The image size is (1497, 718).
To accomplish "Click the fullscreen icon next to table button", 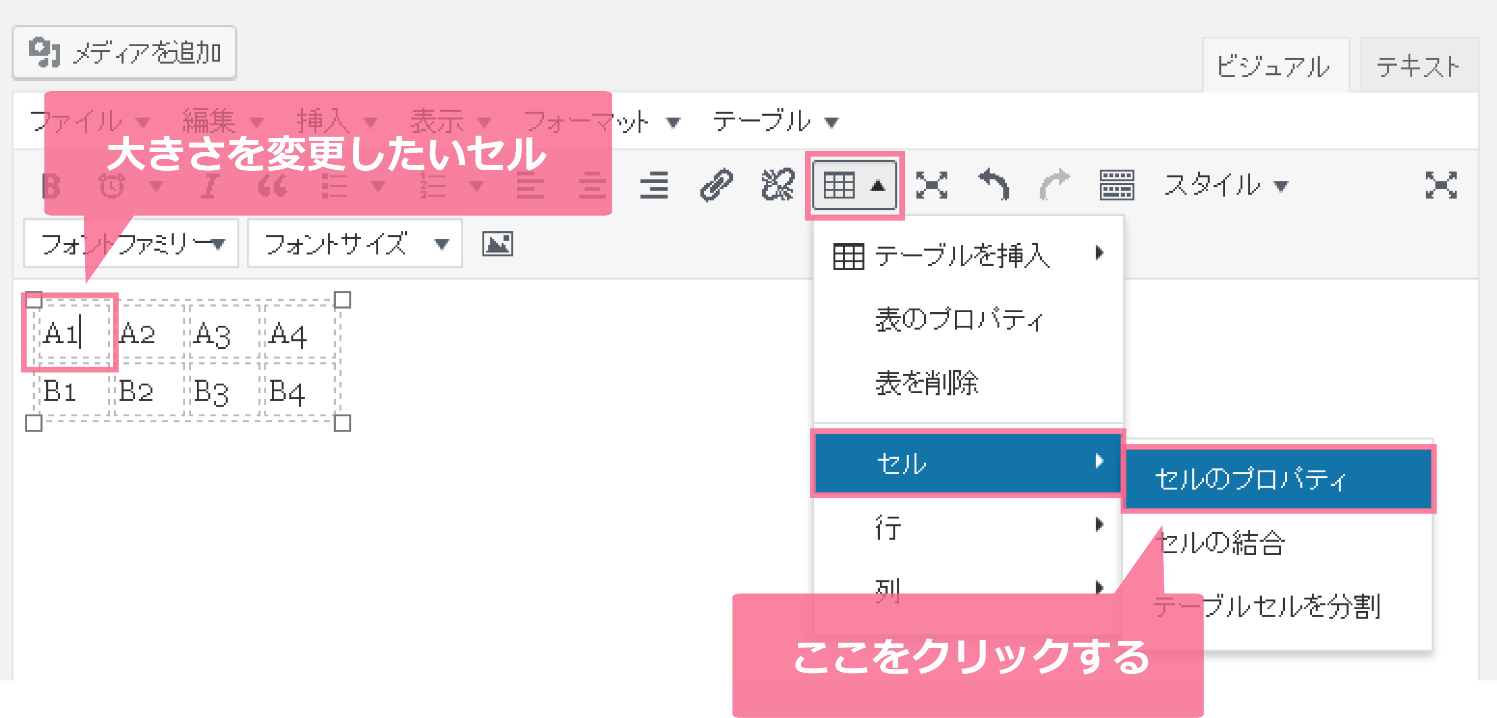I will [x=932, y=185].
